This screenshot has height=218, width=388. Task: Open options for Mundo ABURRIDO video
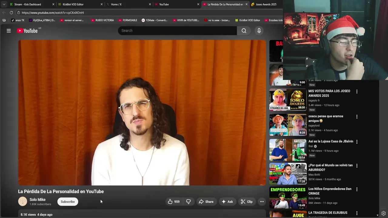[x=357, y=166]
